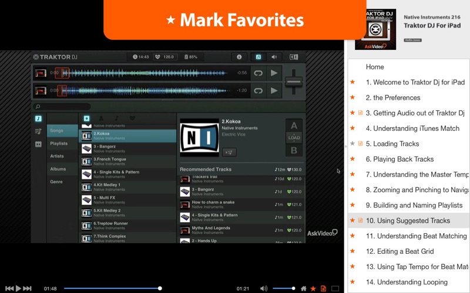Click the NI logo button in Traktor header
Viewport: 470px width, 293px height.
(294, 57)
